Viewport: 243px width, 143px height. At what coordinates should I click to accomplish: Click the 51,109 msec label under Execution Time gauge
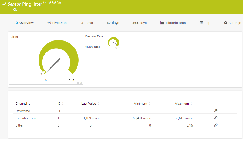[93, 47]
